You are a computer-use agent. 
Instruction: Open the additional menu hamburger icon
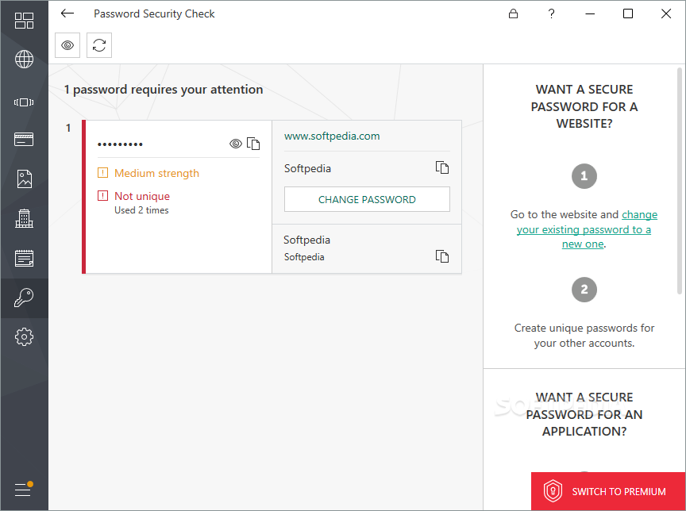pos(23,489)
